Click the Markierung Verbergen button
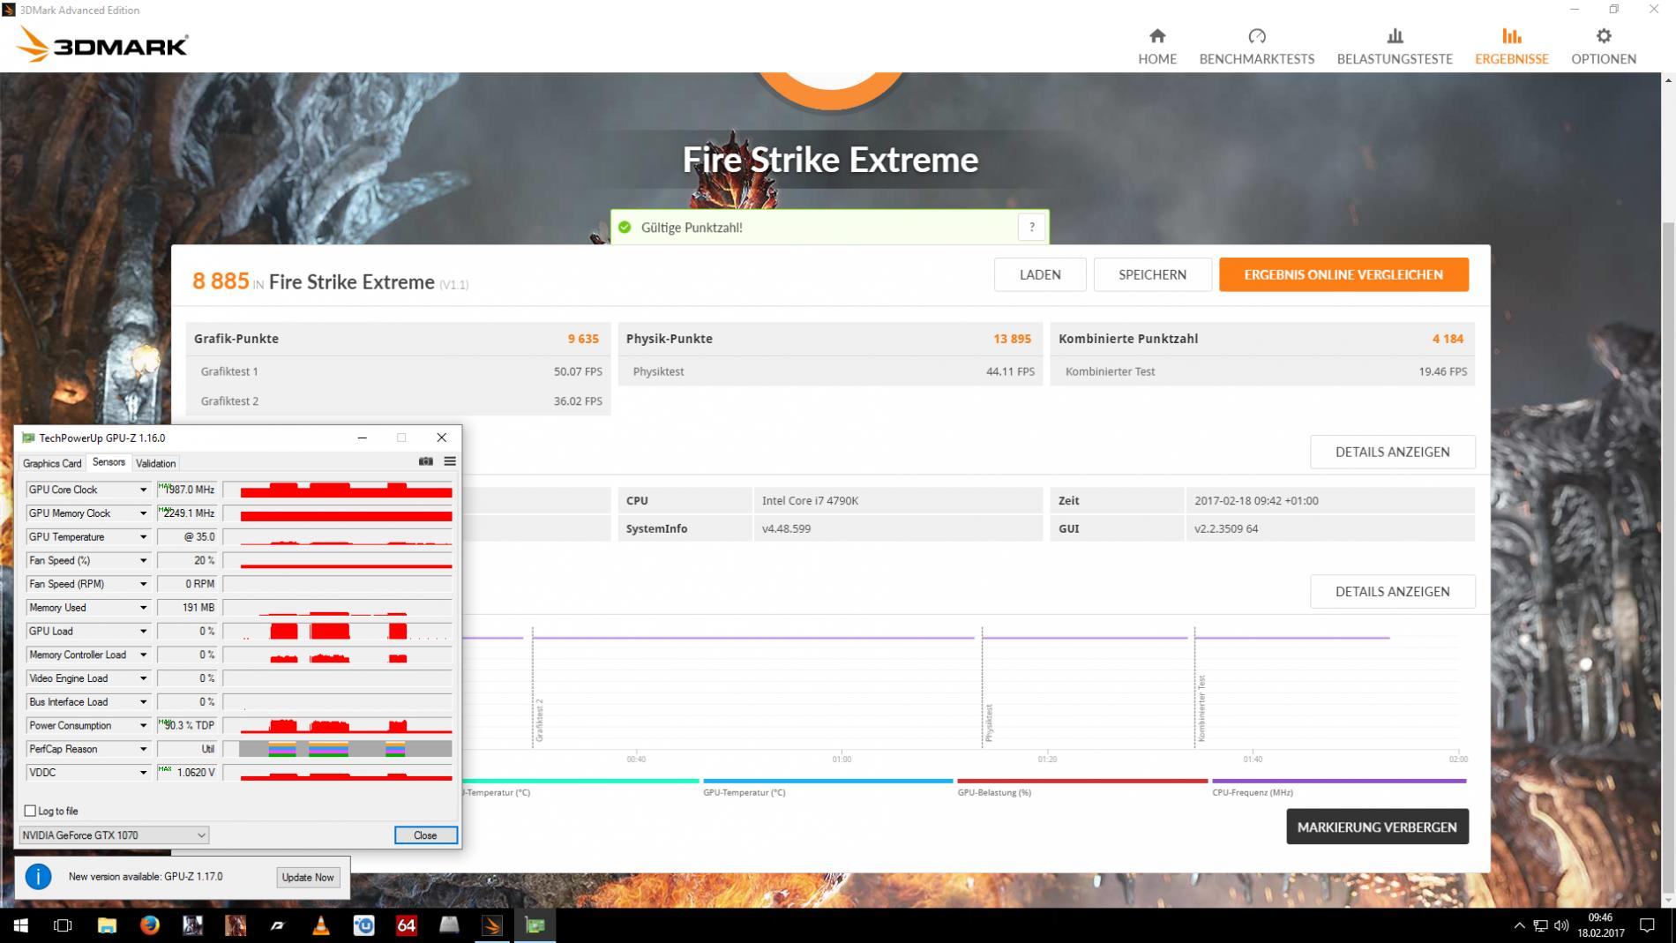This screenshot has width=1676, height=943. [x=1377, y=827]
